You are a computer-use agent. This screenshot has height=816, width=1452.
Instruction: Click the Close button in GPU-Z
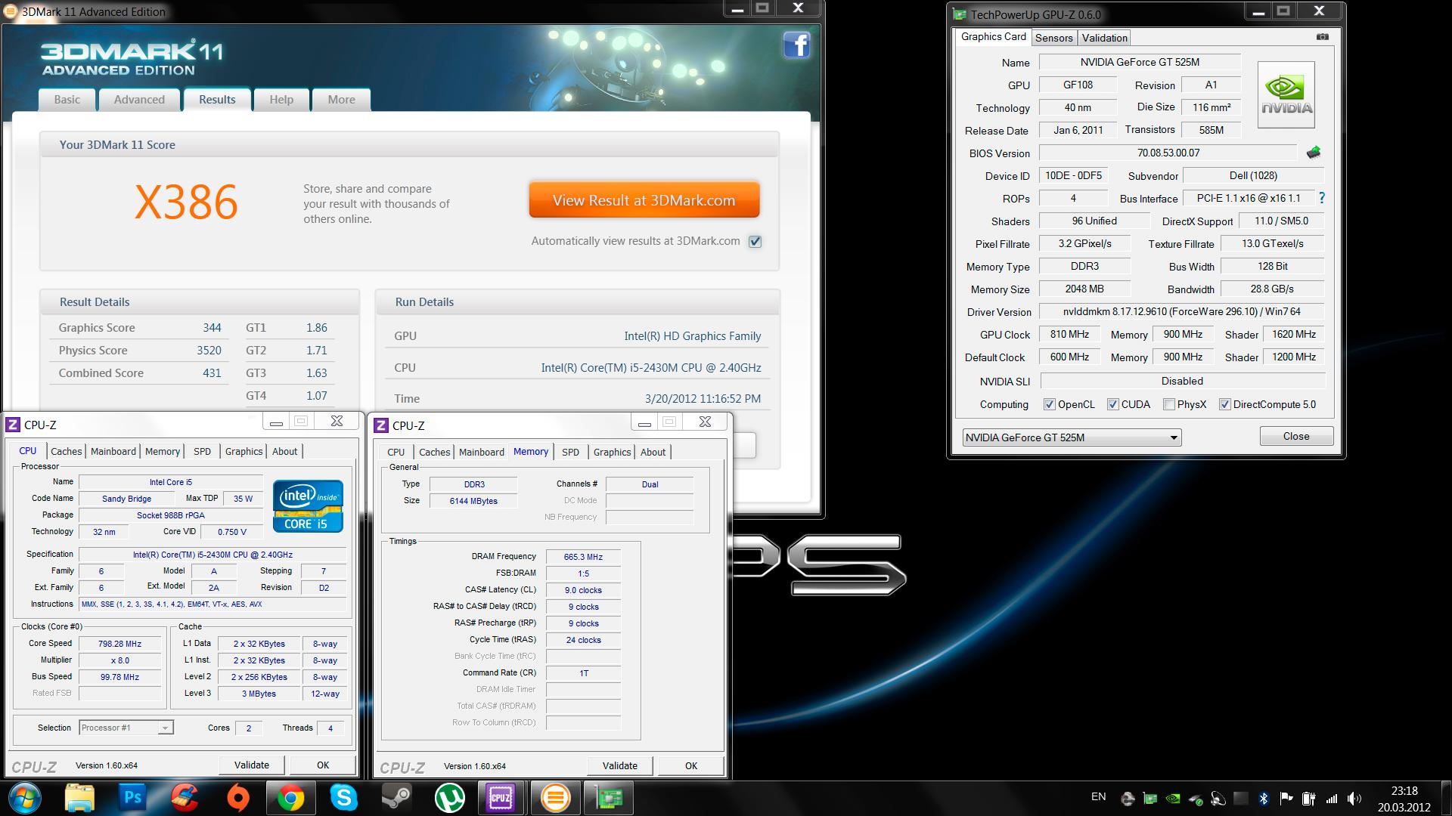pyautogui.click(x=1296, y=436)
